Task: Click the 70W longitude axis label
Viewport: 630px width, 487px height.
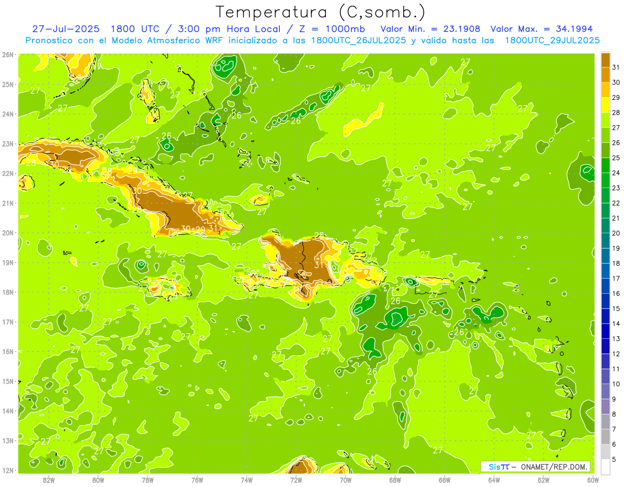Action: pos(345,480)
